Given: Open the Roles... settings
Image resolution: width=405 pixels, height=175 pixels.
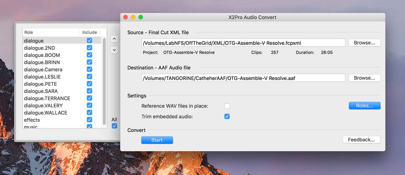Looking at the screenshot, I should tap(364, 106).
